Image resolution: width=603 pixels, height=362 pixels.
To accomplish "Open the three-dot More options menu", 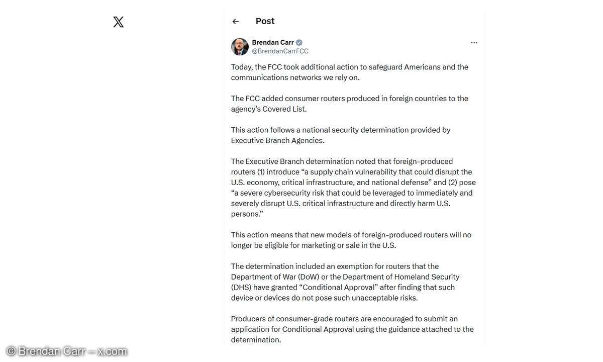I will (x=474, y=43).
